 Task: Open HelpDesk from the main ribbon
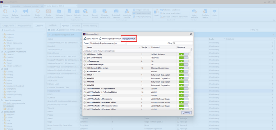click(x=5, y=14)
